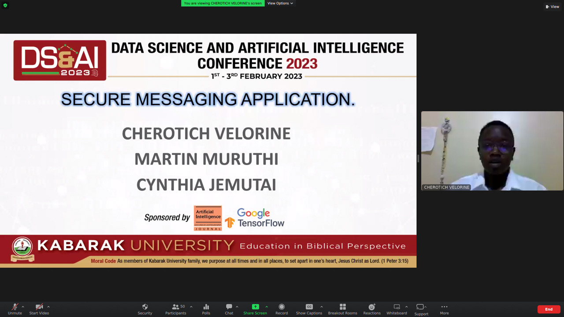Expand audio options caret next to Unmute

(x=23, y=307)
